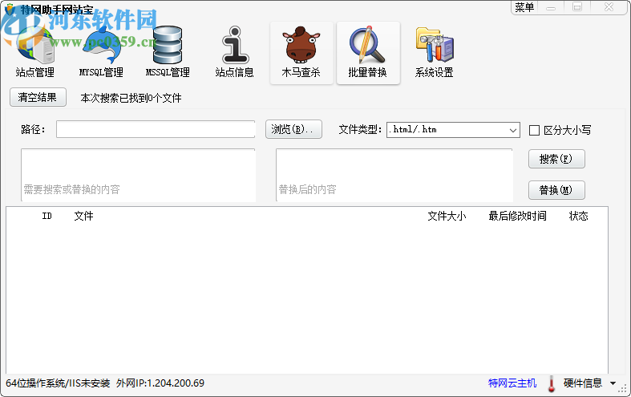Click the 64位操作系统/IIS未安装 status text
This screenshot has height=397, width=631.
pyautogui.click(x=58, y=383)
